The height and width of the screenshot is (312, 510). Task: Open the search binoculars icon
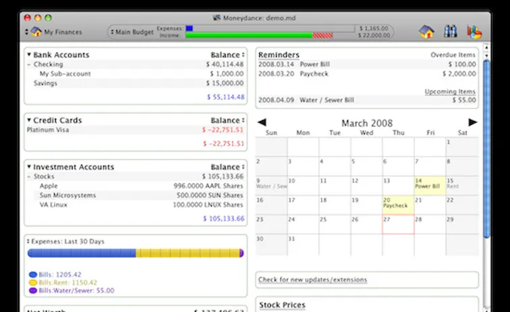(451, 32)
